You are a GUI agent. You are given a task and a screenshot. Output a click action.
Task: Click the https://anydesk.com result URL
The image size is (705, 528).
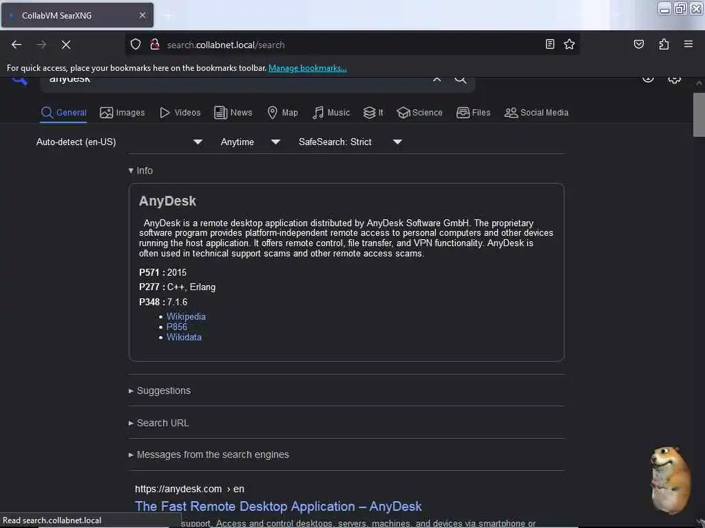coord(189,489)
